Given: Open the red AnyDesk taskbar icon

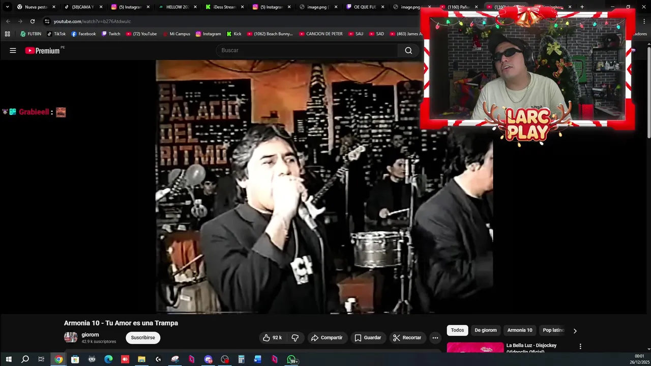Looking at the screenshot, I should (x=125, y=359).
